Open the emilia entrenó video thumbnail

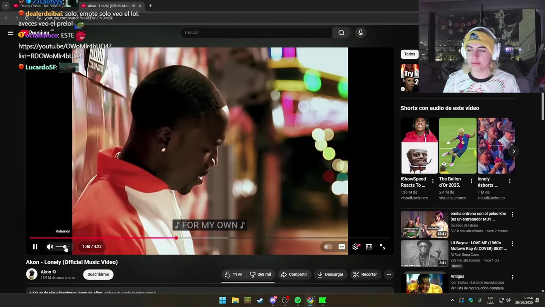click(x=425, y=224)
